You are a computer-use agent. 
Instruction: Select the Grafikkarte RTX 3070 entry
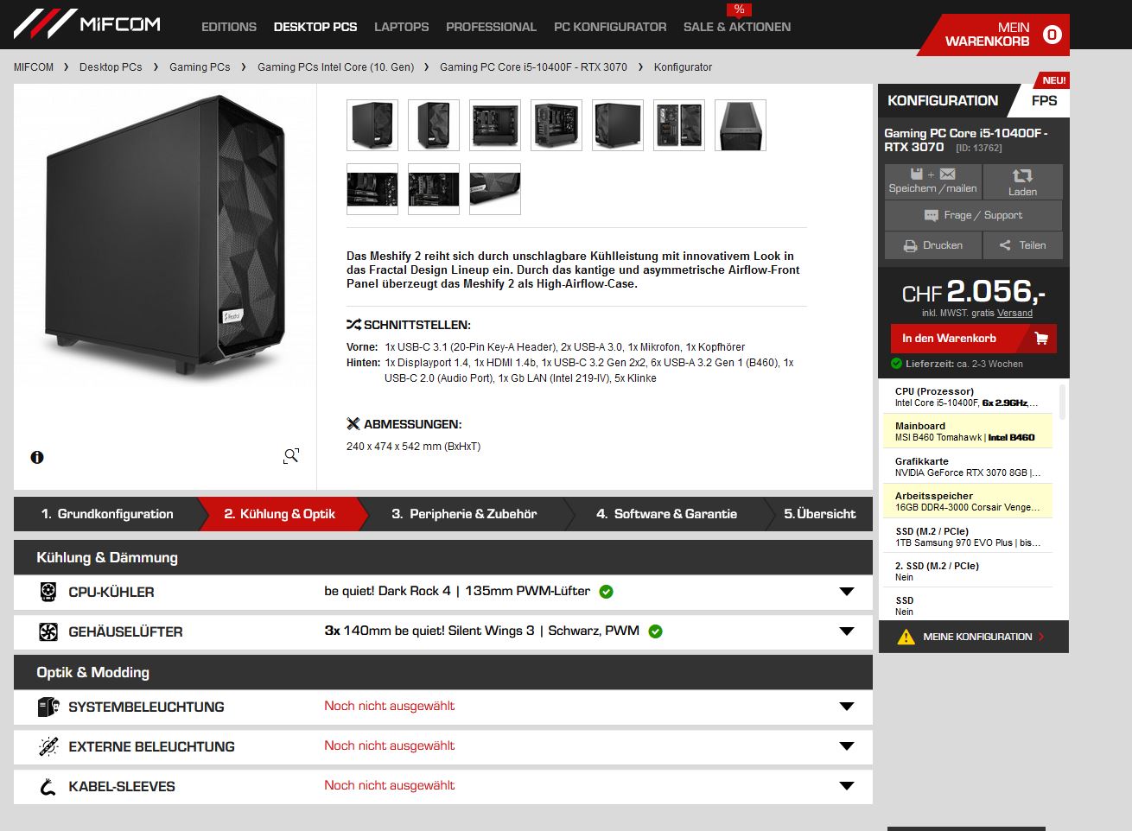pos(968,466)
